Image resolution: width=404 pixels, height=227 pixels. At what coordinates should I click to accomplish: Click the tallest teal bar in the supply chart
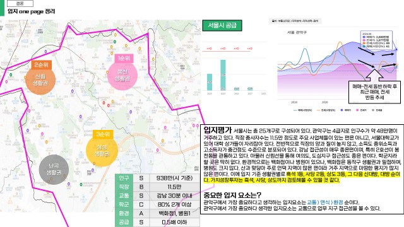pyautogui.click(x=223, y=75)
